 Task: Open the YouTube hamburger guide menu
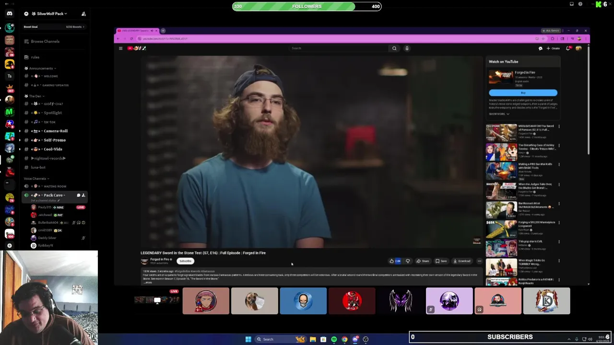tap(121, 48)
